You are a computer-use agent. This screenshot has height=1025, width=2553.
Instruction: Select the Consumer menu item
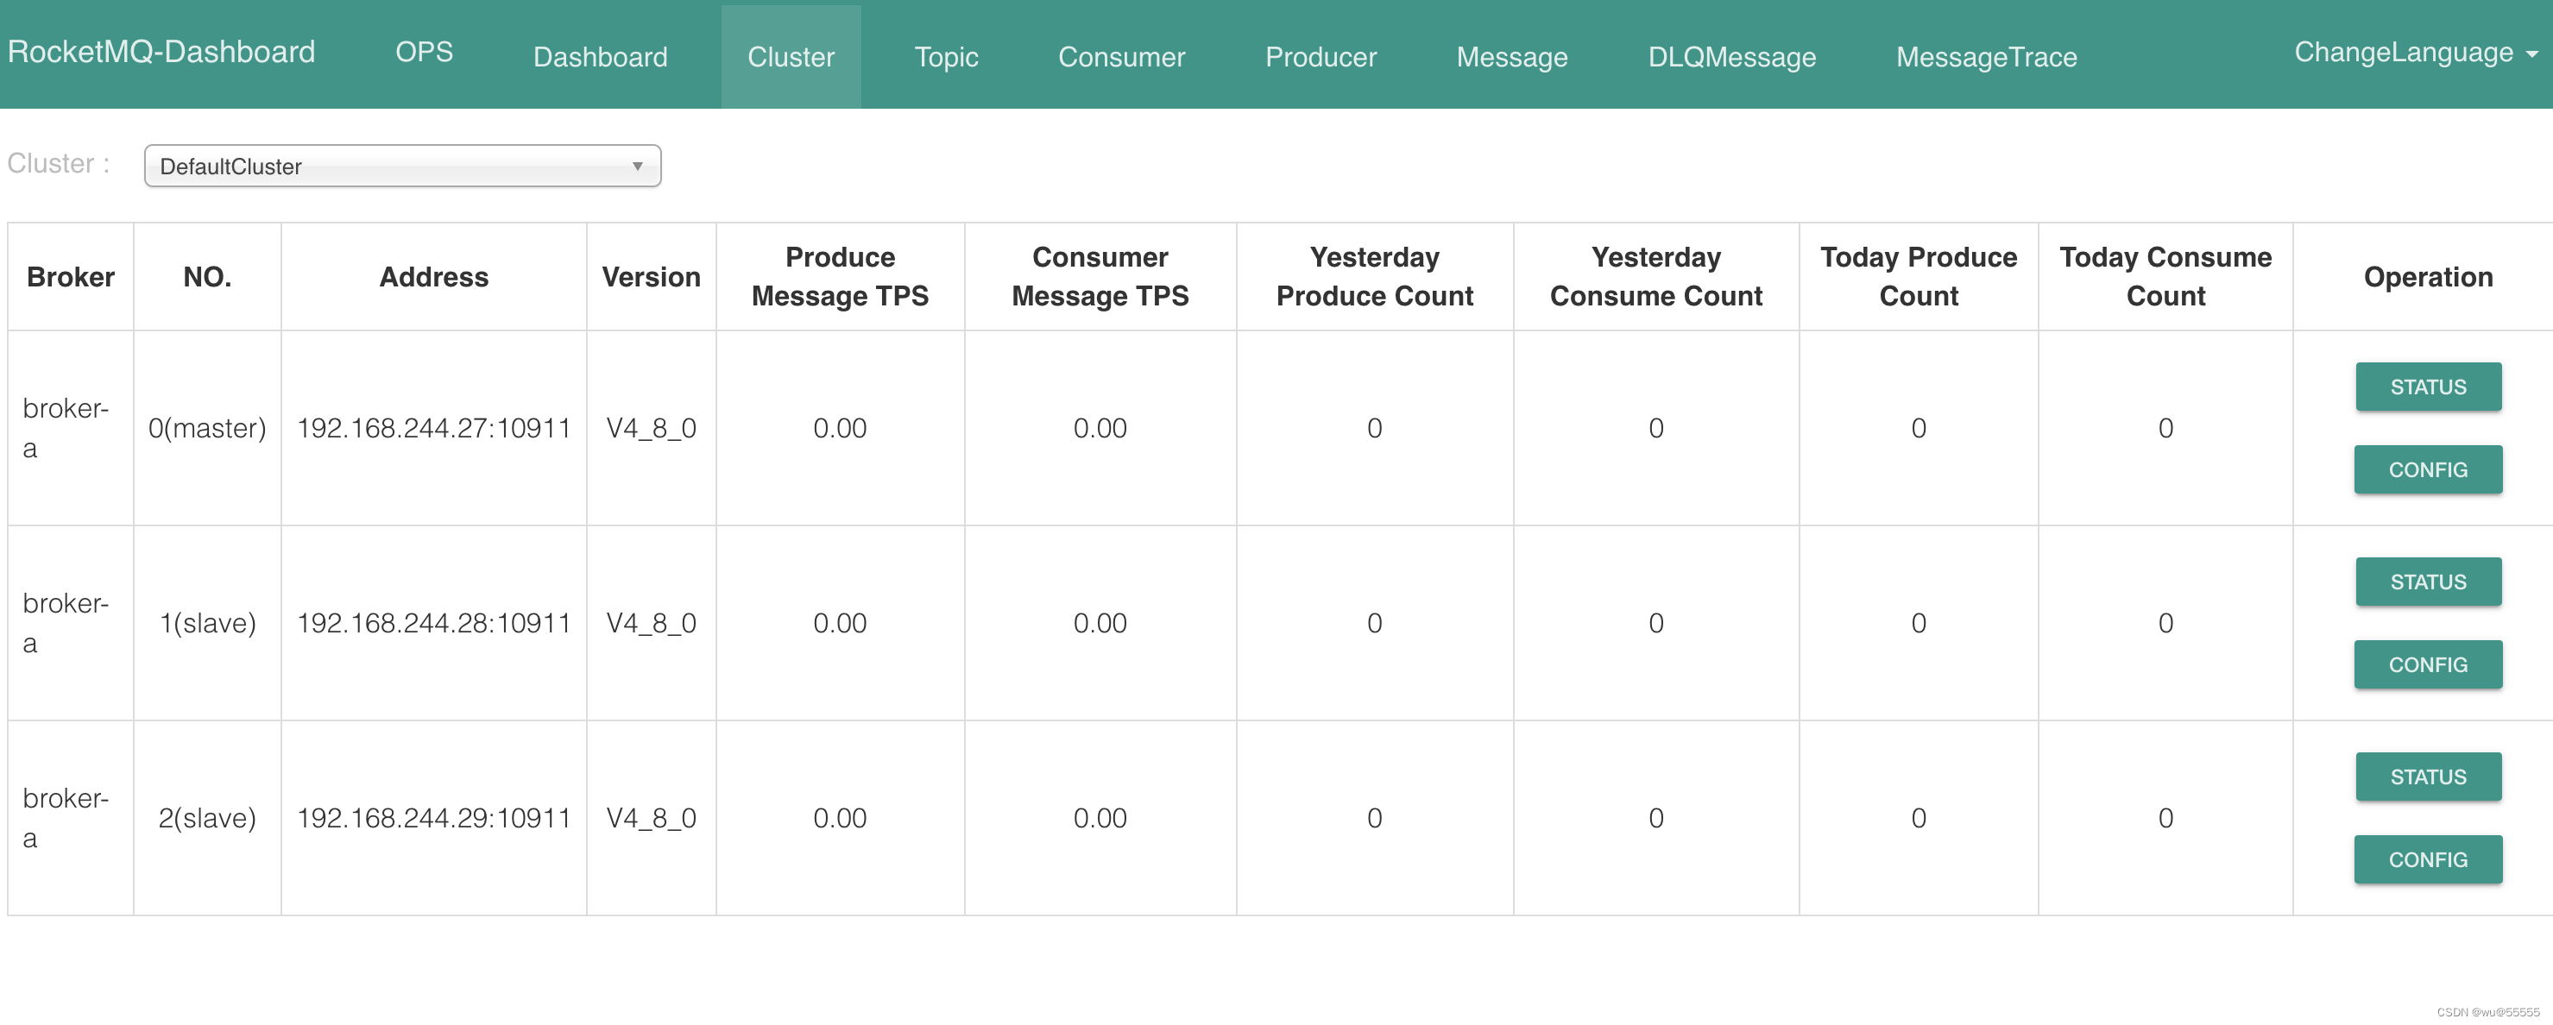(x=1122, y=55)
